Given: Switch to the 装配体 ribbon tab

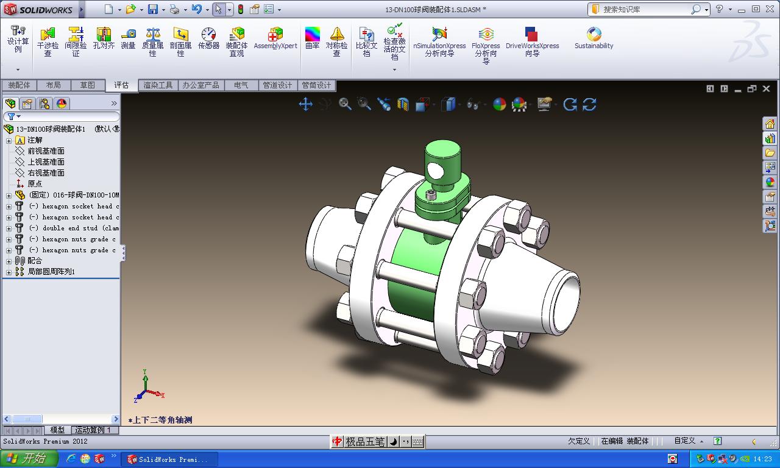Looking at the screenshot, I should (19, 85).
